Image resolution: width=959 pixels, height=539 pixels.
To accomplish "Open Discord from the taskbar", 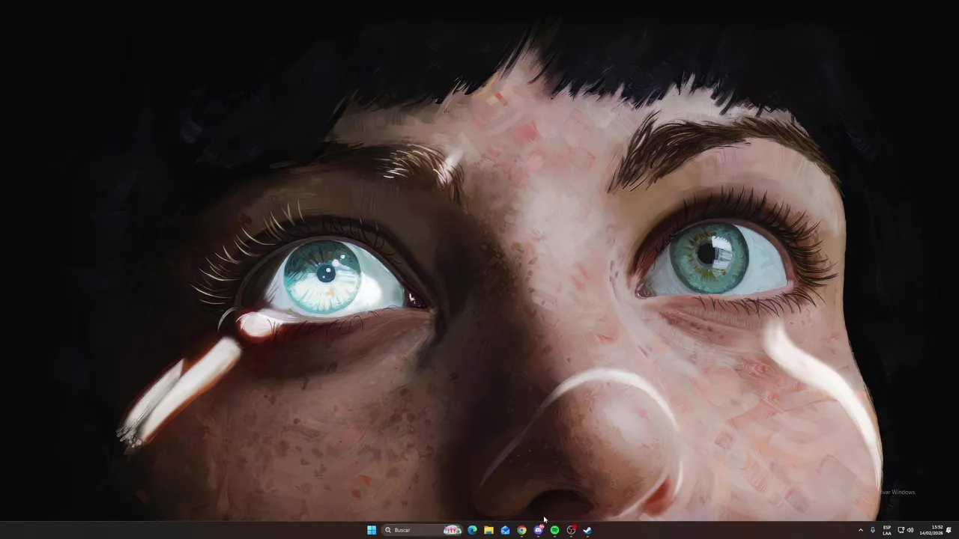I will click(x=538, y=530).
